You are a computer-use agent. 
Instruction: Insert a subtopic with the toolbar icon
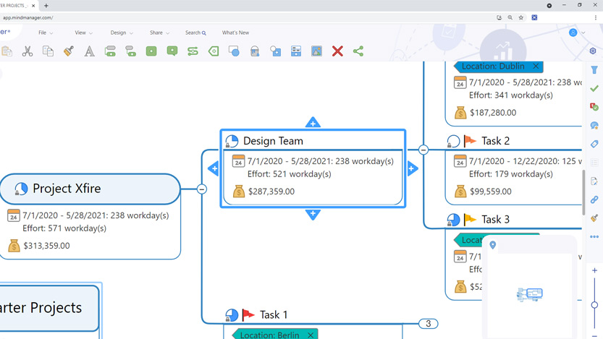[131, 51]
